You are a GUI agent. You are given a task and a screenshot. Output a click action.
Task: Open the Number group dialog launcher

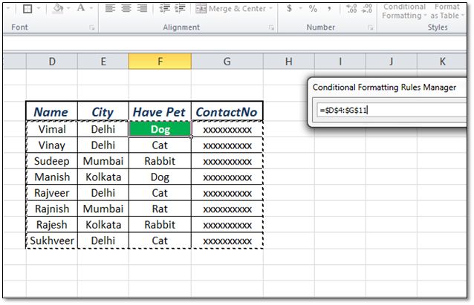click(x=370, y=27)
